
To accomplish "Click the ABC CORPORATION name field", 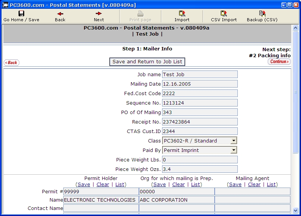I will [177, 200].
